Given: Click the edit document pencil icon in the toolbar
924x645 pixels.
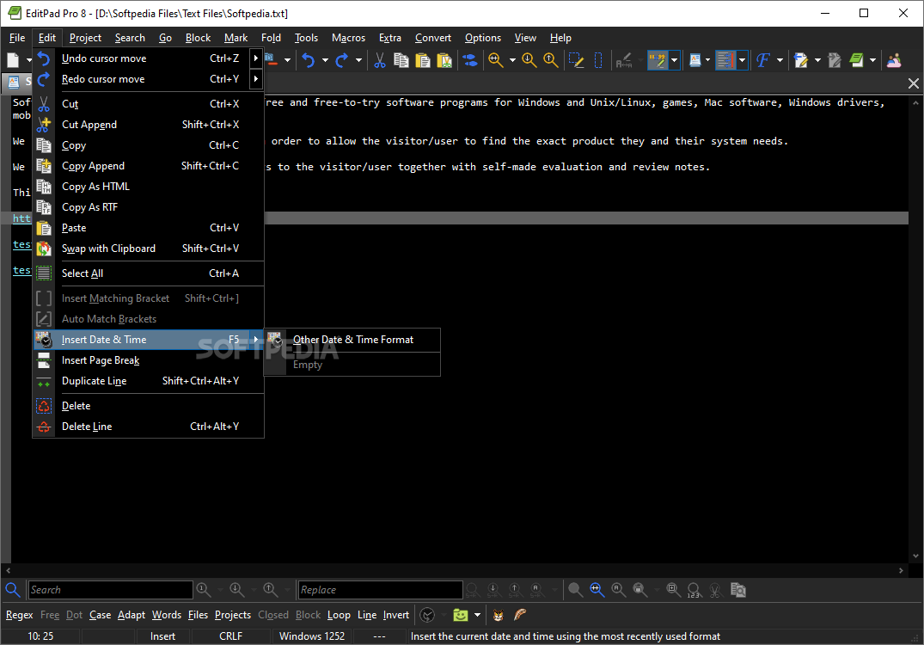Looking at the screenshot, I should [801, 60].
